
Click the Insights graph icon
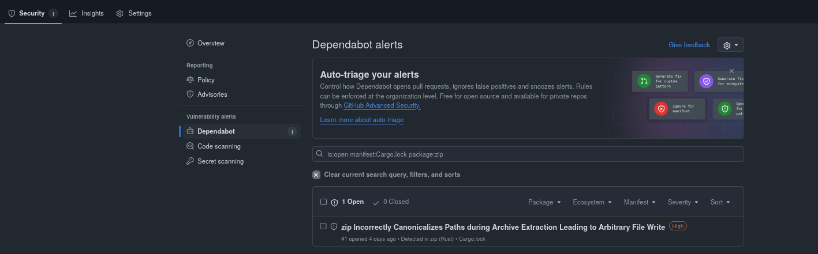coord(73,13)
